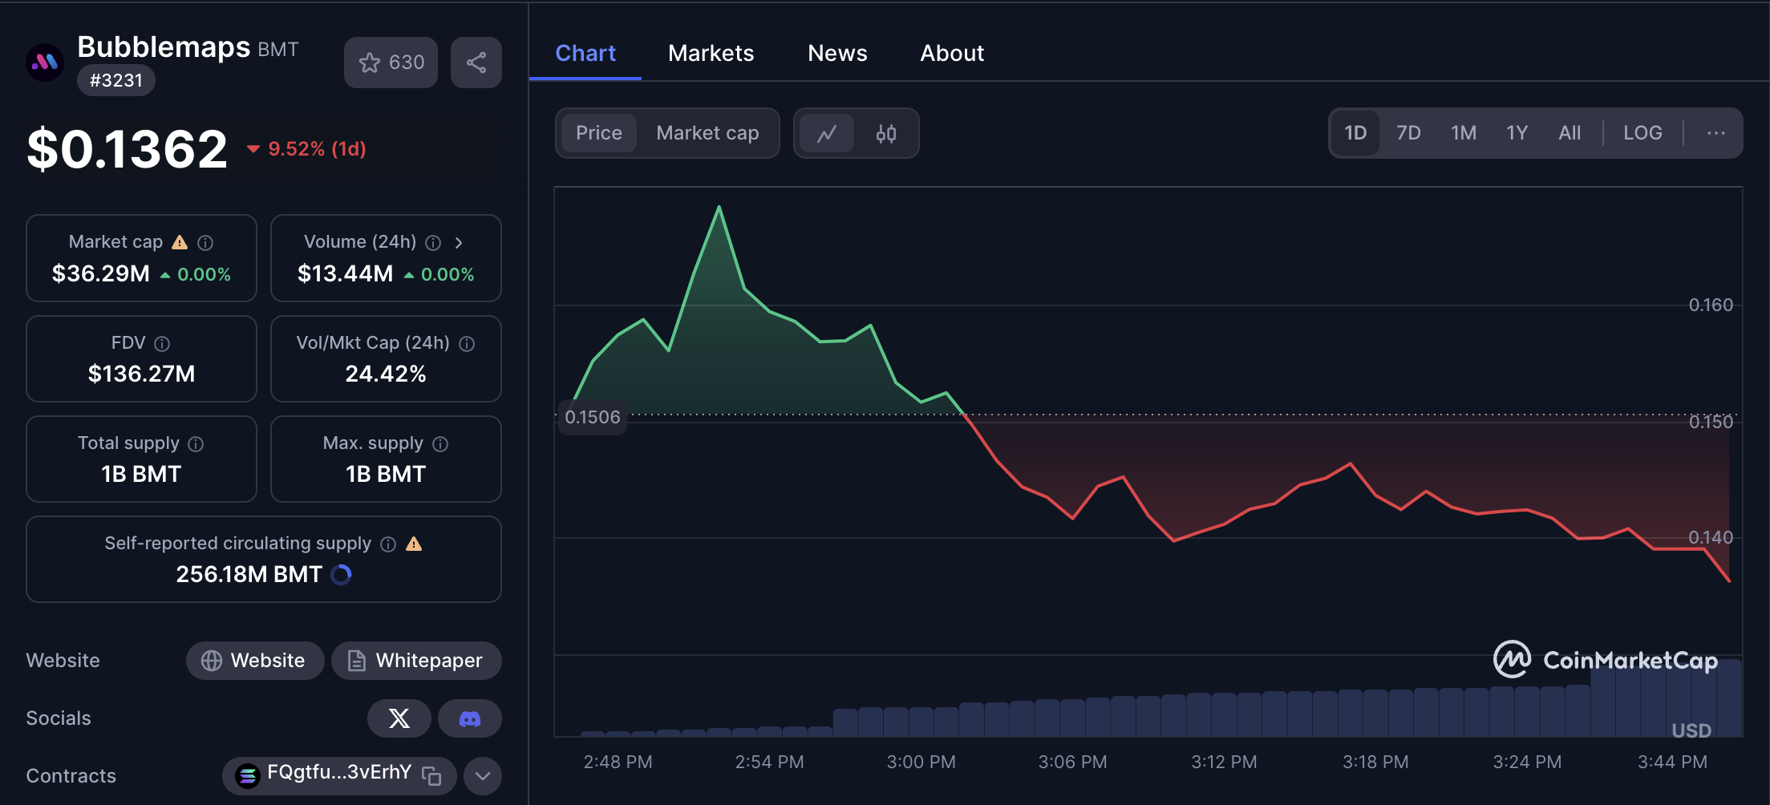This screenshot has height=805, width=1770.
Task: Open Max. supply info icon
Action: point(440,443)
